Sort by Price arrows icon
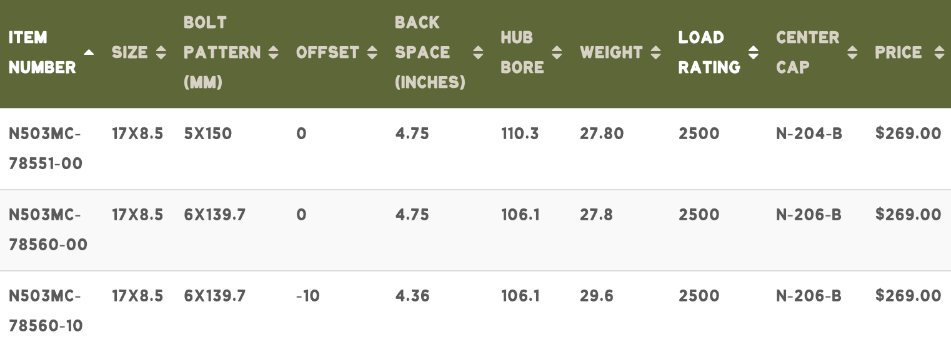Viewport: 951px width, 342px height. [x=939, y=52]
